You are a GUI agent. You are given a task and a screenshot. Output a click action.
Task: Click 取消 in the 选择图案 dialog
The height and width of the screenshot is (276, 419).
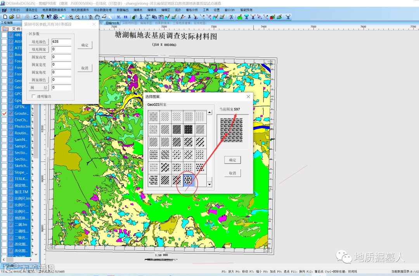click(232, 173)
